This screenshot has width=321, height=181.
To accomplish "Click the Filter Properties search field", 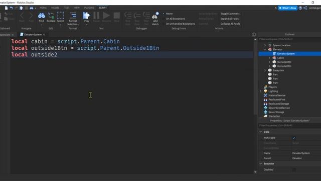I will point(290,126).
